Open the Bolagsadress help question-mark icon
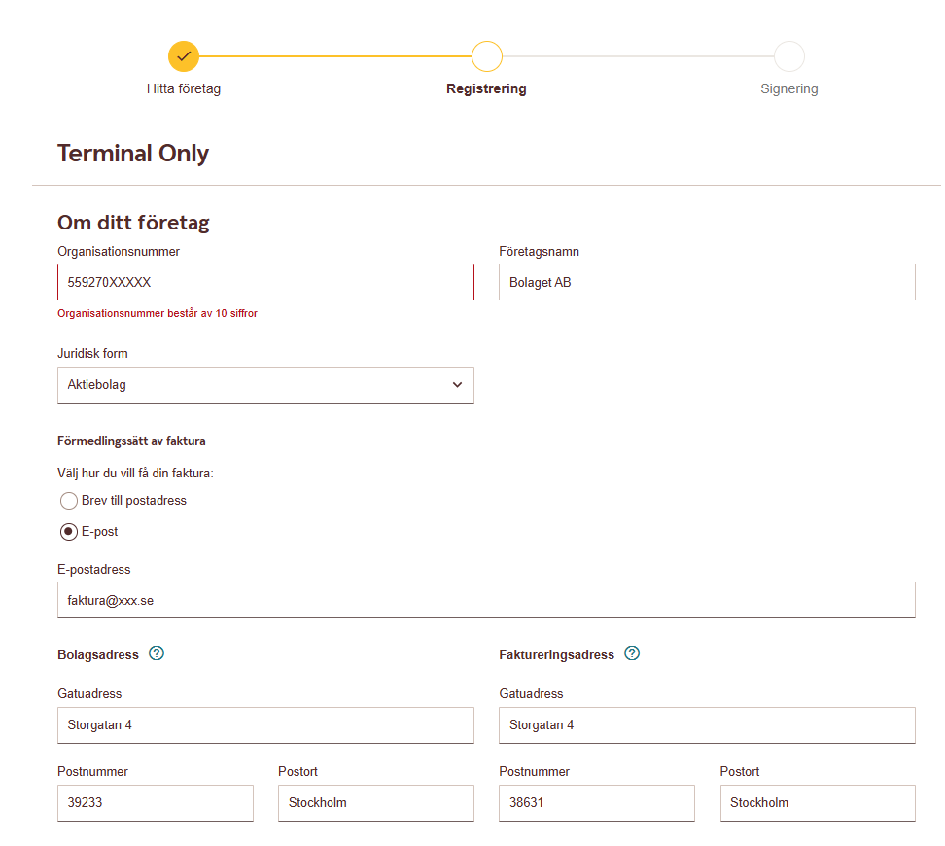Screen dimensions: 945x846 coord(157,653)
